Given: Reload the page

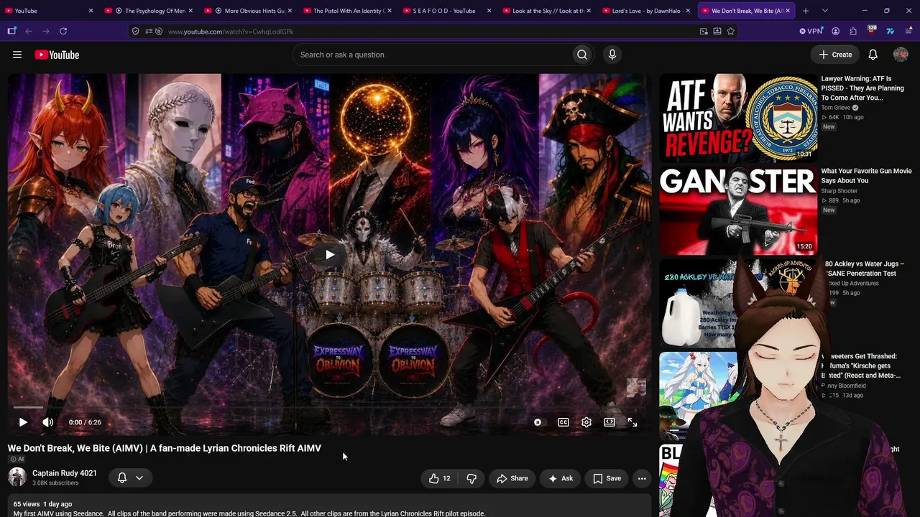Looking at the screenshot, I should (x=63, y=32).
